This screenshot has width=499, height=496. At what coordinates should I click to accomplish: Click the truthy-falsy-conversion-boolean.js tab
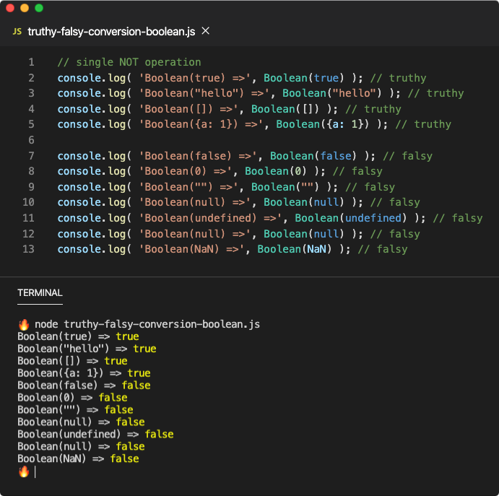[111, 32]
